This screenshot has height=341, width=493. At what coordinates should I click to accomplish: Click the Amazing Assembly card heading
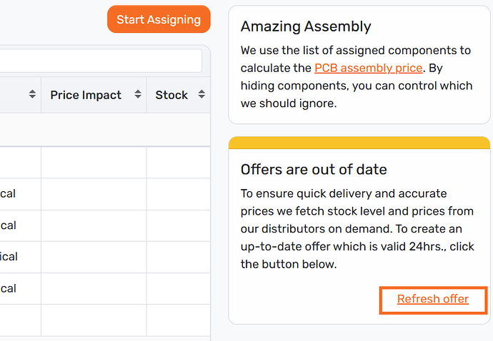[306, 27]
